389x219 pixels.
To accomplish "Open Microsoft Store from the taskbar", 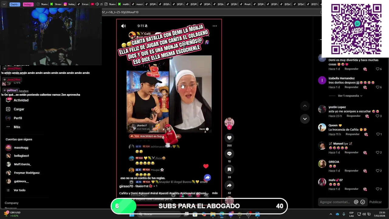I will coord(195,214).
